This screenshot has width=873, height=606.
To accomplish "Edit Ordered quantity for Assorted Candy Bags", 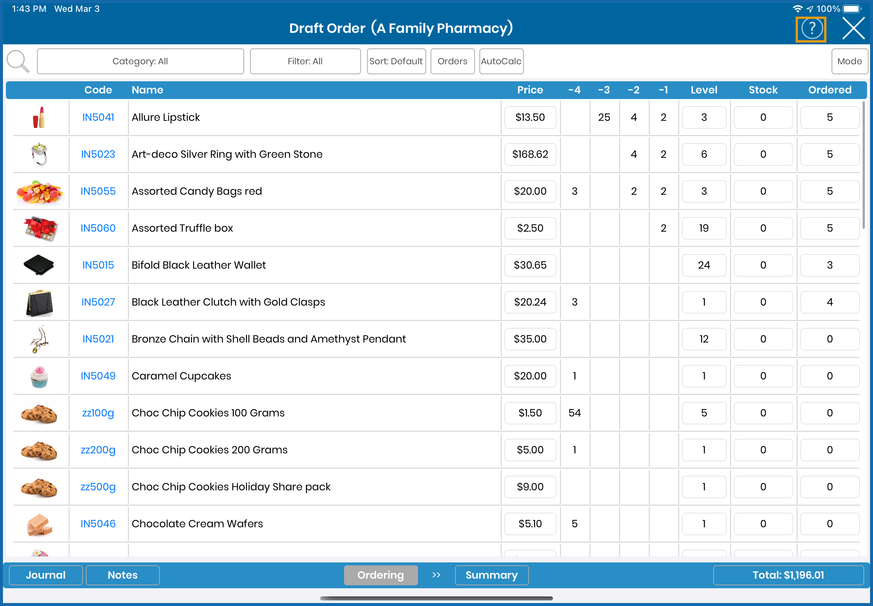I will 829,191.
